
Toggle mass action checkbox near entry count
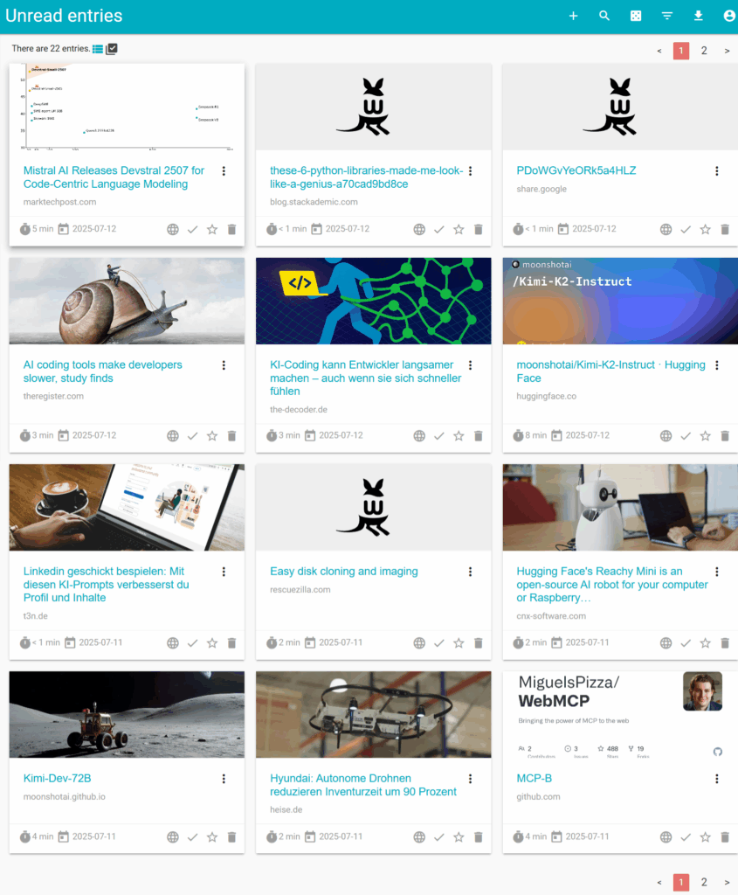tap(112, 49)
